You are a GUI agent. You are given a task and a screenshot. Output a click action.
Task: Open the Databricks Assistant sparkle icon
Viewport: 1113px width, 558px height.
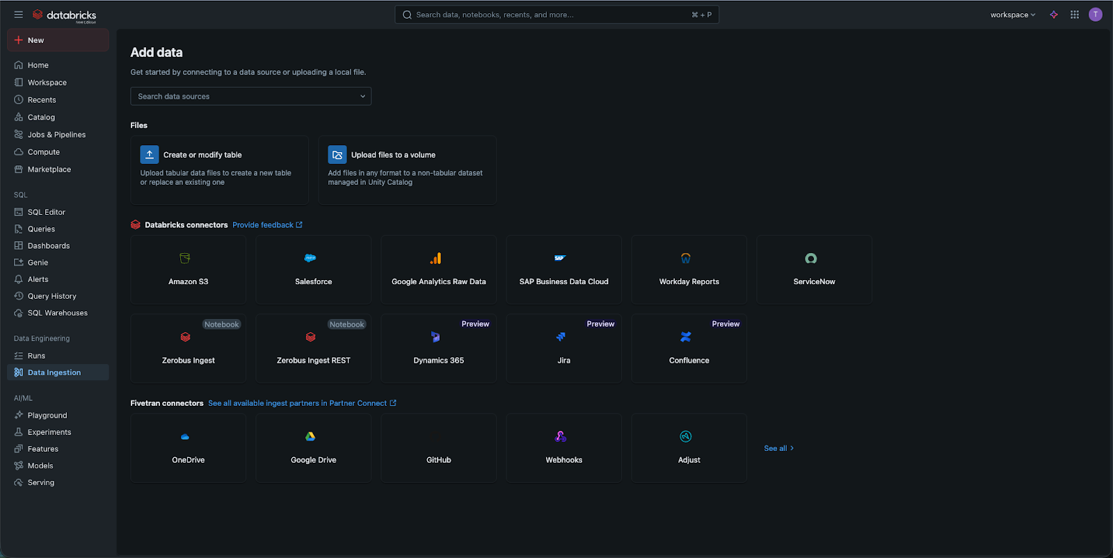(x=1054, y=15)
